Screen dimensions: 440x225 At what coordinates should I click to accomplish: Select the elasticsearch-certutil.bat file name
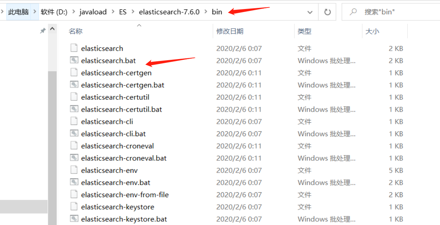[x=121, y=109]
